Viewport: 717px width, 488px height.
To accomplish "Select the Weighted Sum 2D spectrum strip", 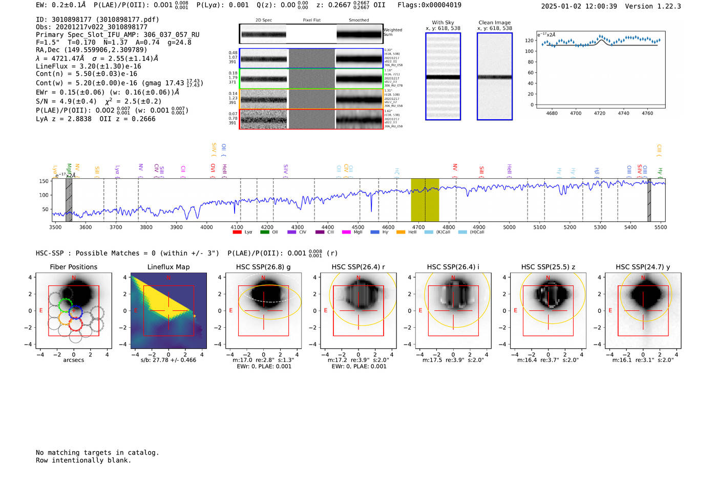I will [x=311, y=34].
